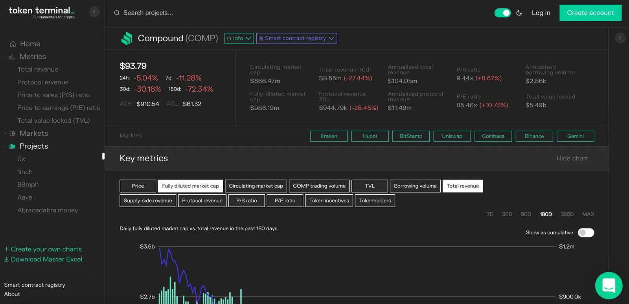
Task: Enable Show as cumulative switch
Action: (586, 233)
